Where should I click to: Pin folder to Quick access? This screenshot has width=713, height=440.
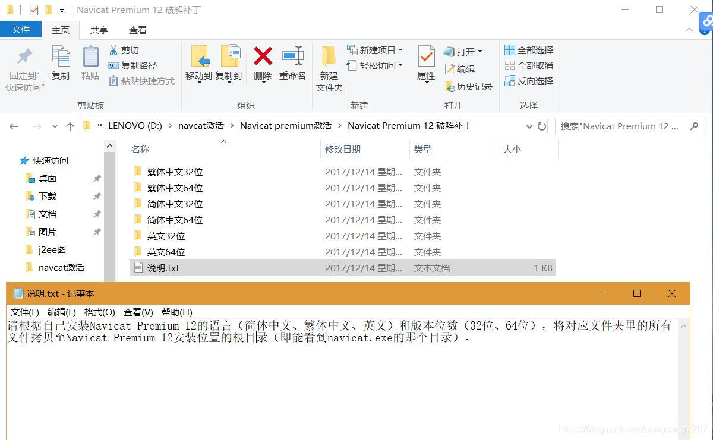25,69
